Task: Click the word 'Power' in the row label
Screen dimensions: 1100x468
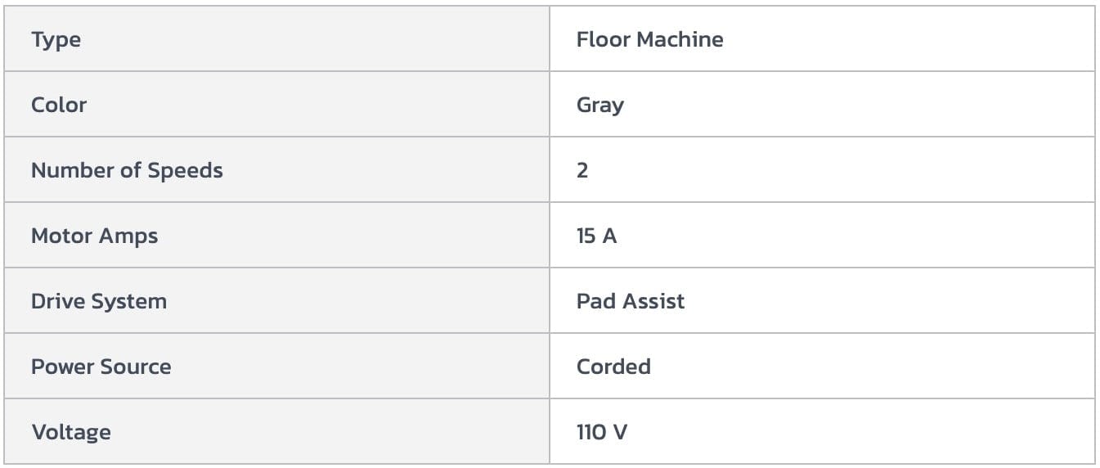Action: pos(63,367)
